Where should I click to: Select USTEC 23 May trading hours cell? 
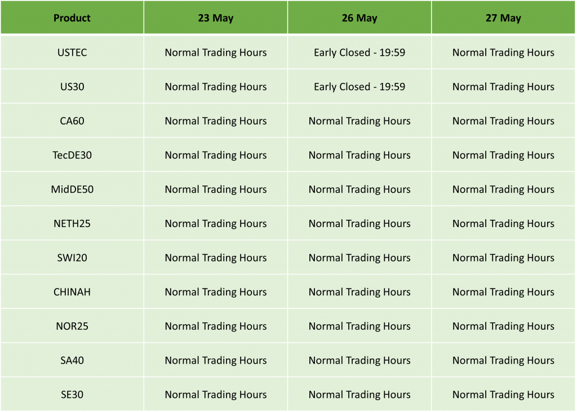pyautogui.click(x=216, y=52)
